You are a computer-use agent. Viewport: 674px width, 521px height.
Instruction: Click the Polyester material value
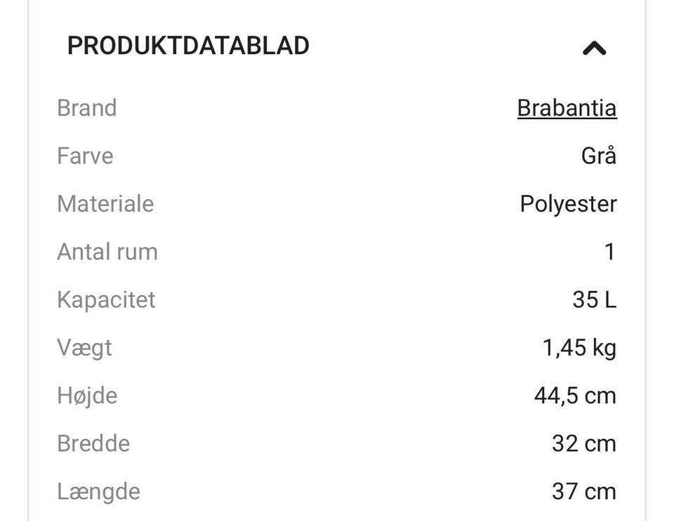click(568, 203)
